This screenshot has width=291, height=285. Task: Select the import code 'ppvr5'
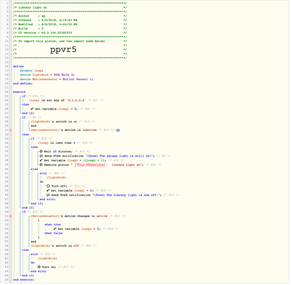[x=63, y=50]
